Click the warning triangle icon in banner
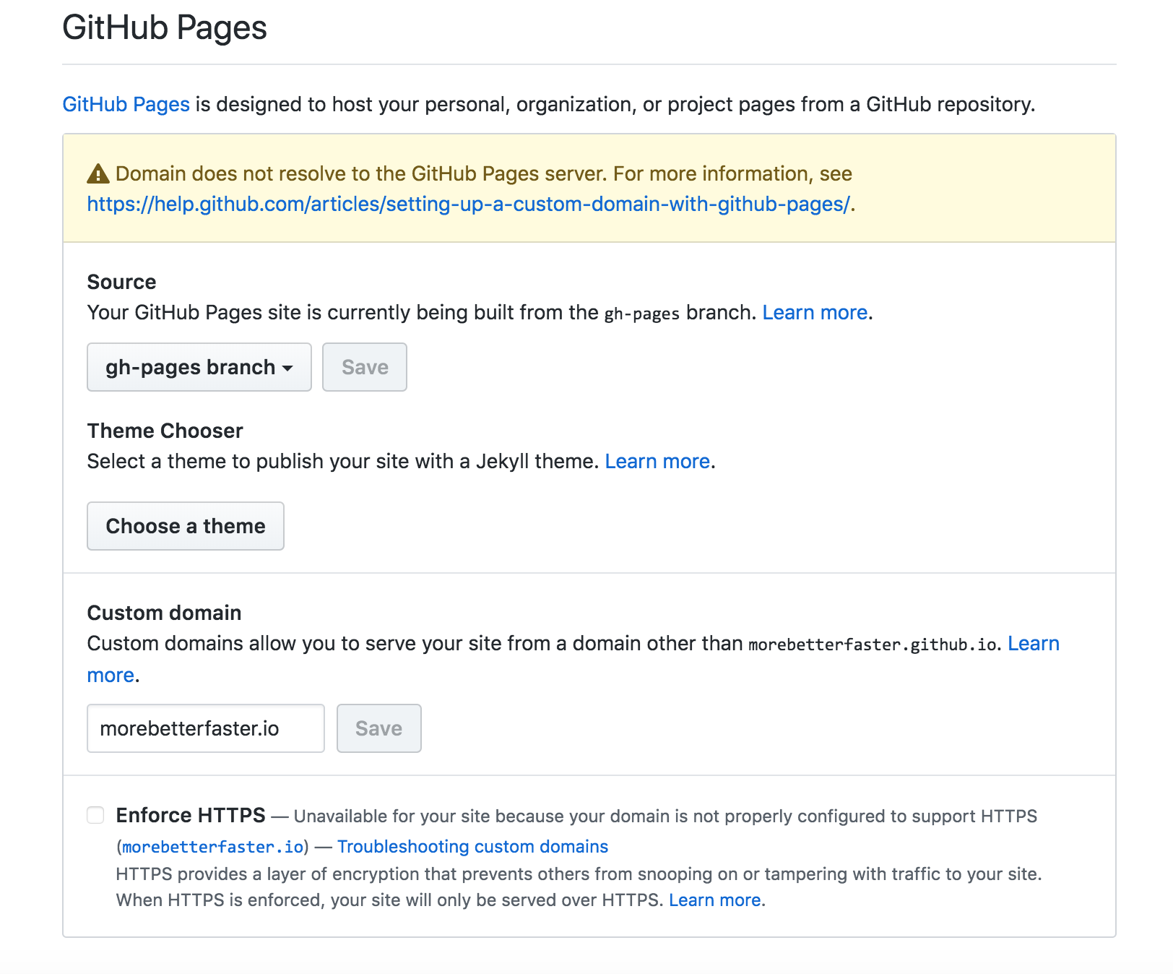The height and width of the screenshot is (974, 1173). 98,174
